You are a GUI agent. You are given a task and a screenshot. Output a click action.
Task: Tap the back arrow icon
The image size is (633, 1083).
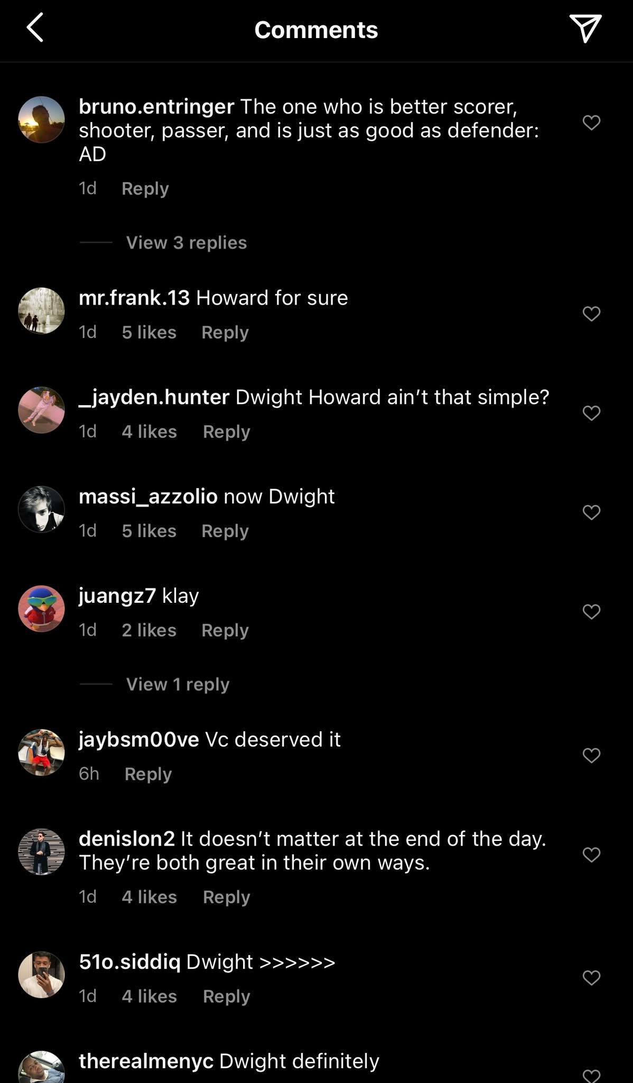click(35, 28)
